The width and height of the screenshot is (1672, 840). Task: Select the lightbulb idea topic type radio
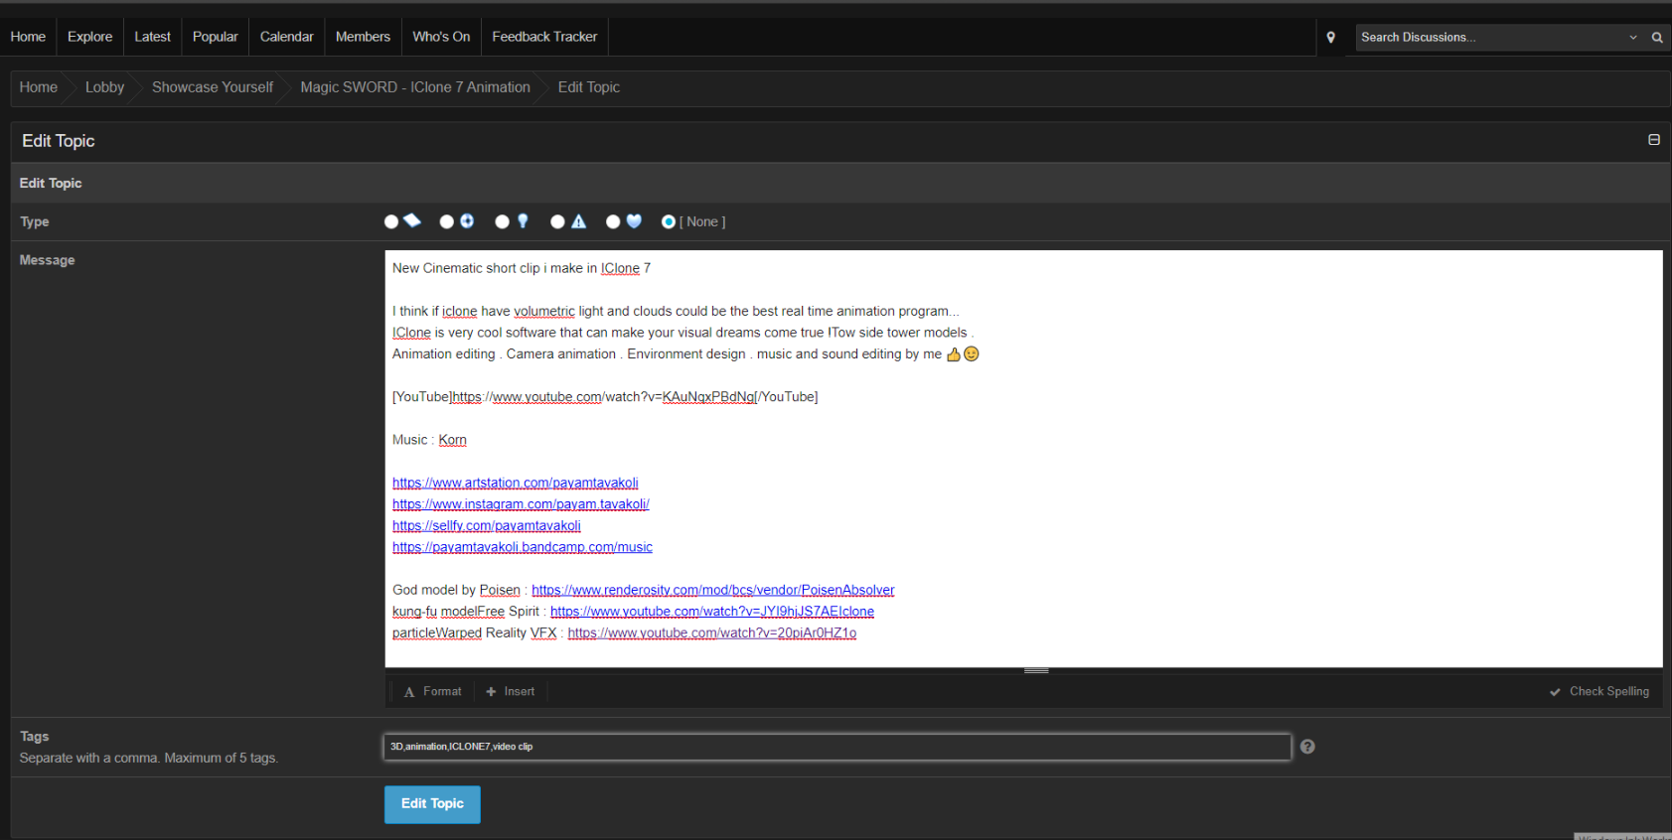click(503, 221)
